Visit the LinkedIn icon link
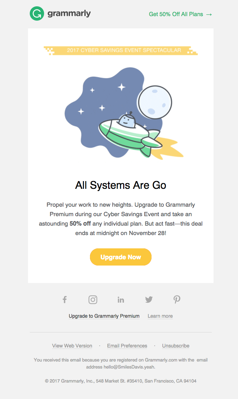 click(121, 300)
